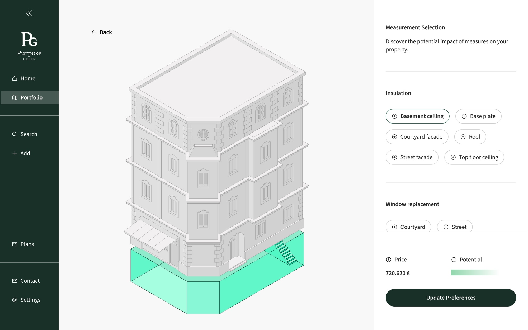Image resolution: width=528 pixels, height=330 pixels.
Task: Click the info icon next to Potential
Action: point(454,260)
